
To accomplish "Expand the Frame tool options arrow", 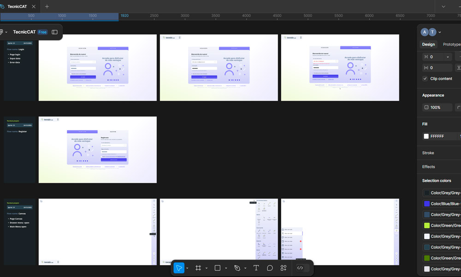I will (x=206, y=268).
